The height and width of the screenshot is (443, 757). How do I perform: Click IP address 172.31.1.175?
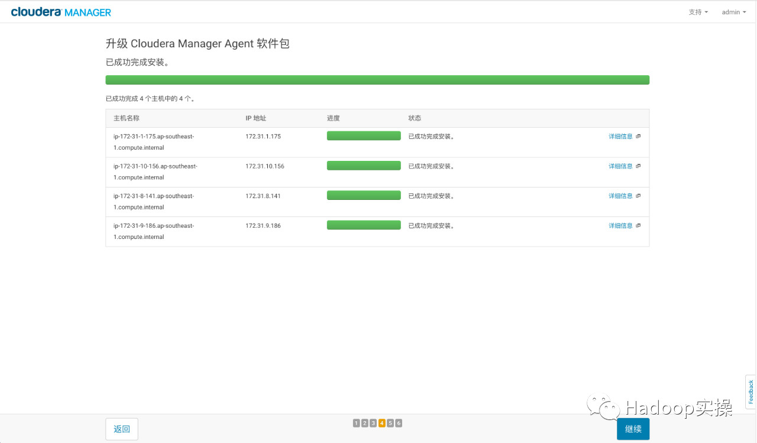pyautogui.click(x=263, y=136)
